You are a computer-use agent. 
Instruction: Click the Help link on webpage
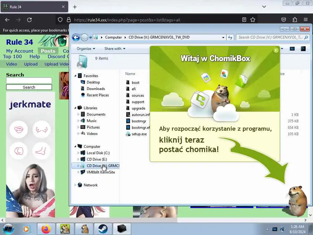click(35, 57)
